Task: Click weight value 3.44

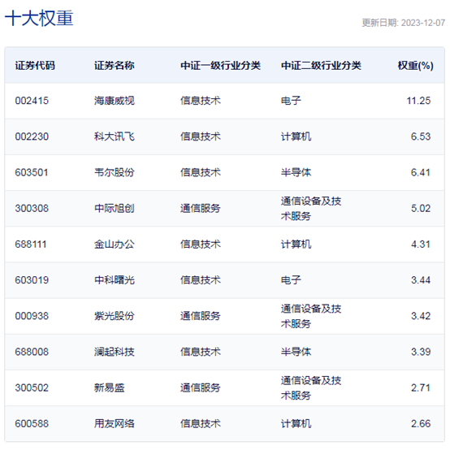Action: tap(421, 280)
